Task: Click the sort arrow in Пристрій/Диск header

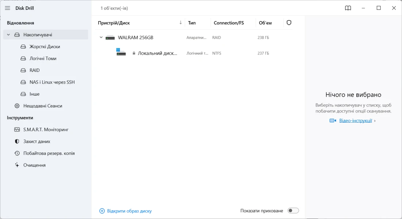Action: [180, 23]
